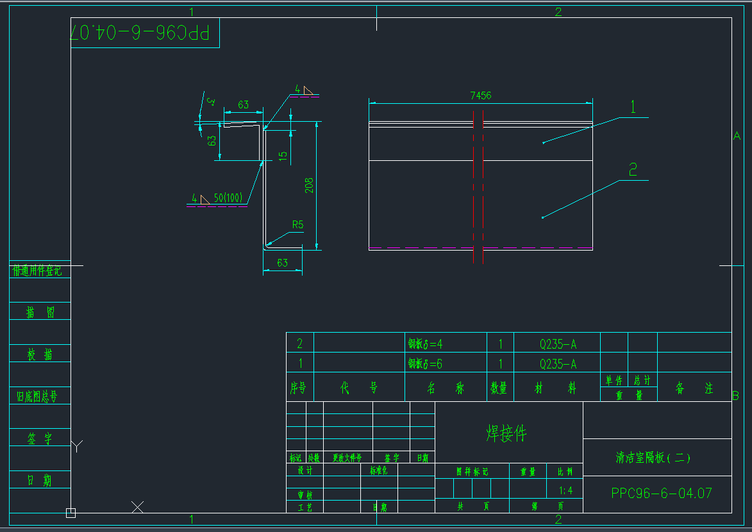
Task: Click the 处数 revision header cell
Action: pyautogui.click(x=314, y=458)
